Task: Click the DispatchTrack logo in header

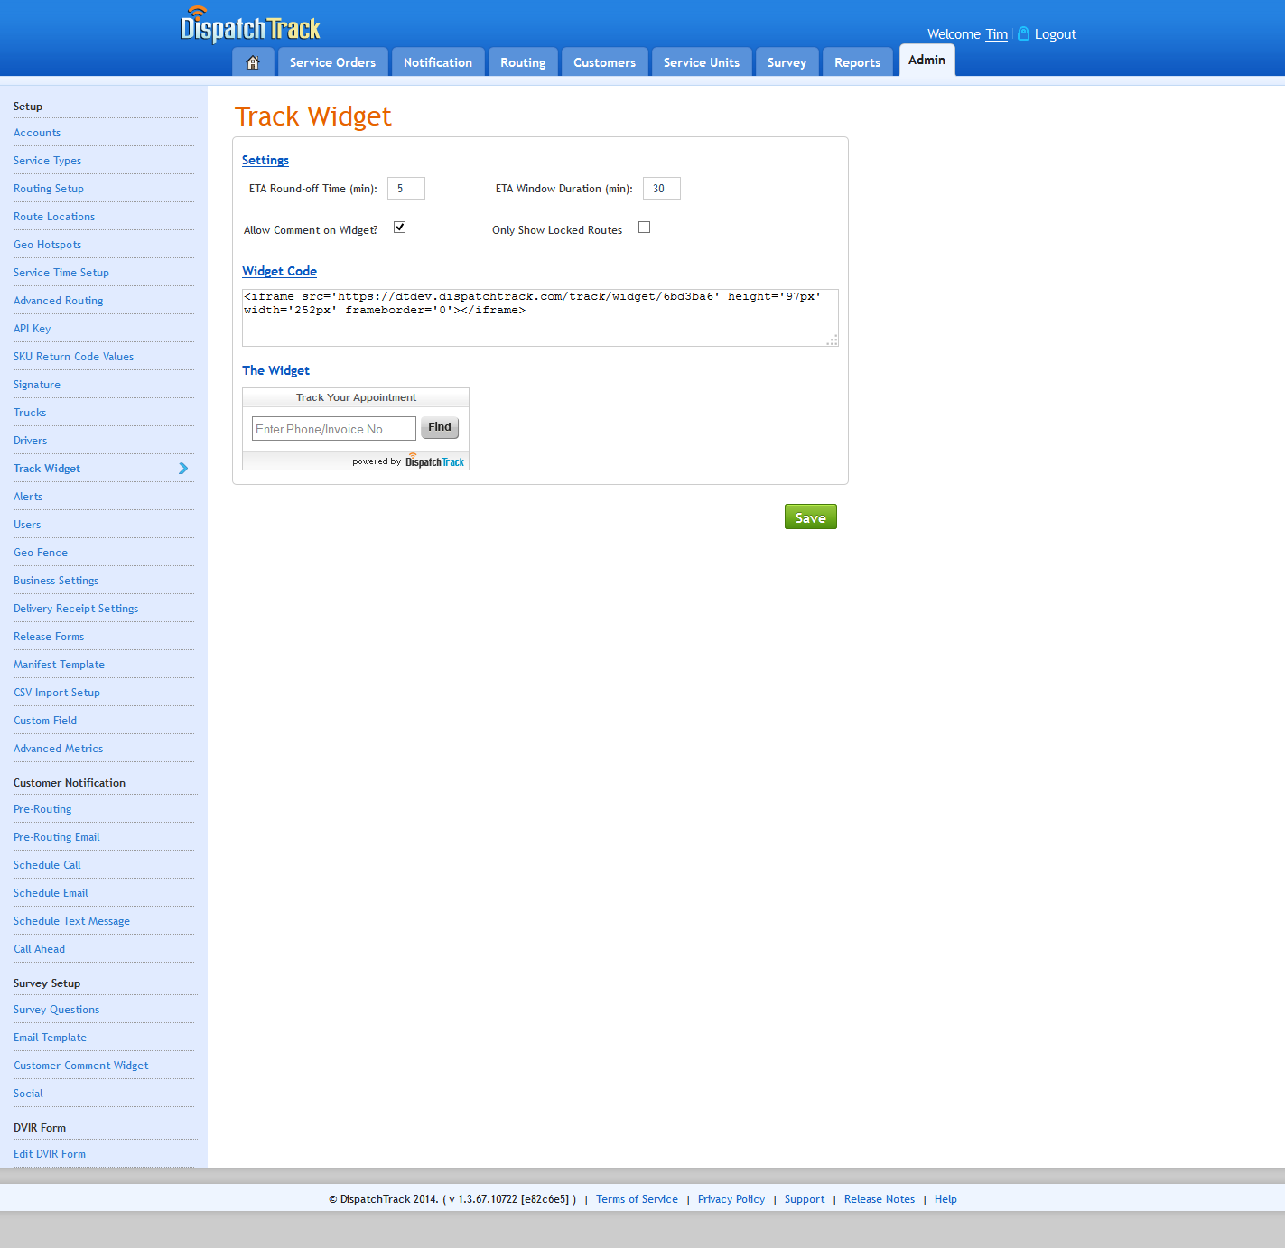Action: tap(250, 27)
